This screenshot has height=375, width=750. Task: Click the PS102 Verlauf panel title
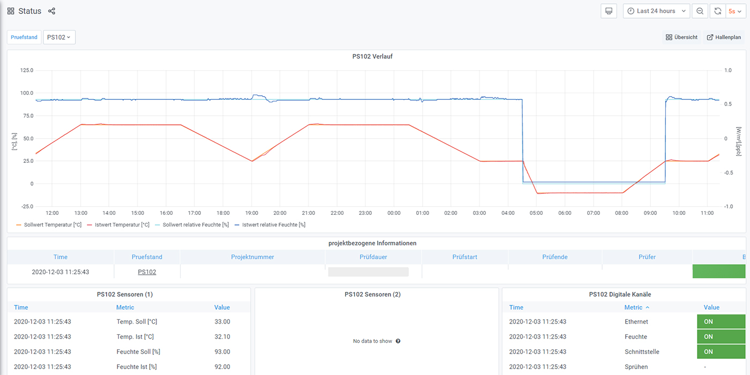point(372,56)
